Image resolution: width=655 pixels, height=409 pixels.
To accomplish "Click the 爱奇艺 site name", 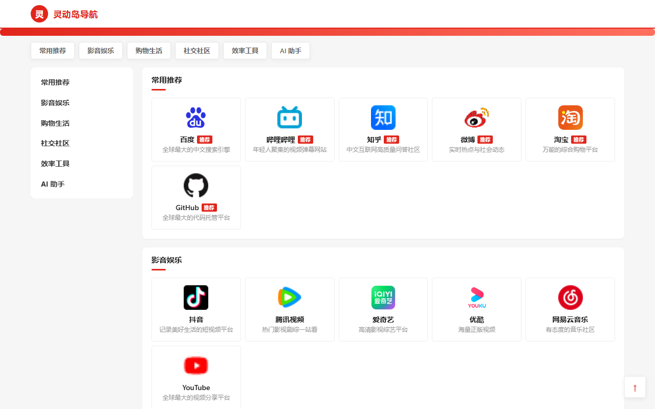I will click(383, 320).
